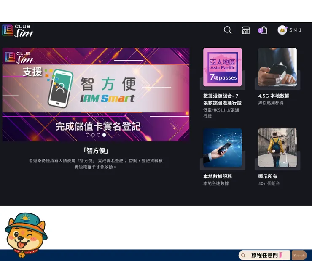Open the Asia Pacific 7 passes thumbnail
Image resolution: width=312 pixels, height=261 pixels.
click(223, 67)
